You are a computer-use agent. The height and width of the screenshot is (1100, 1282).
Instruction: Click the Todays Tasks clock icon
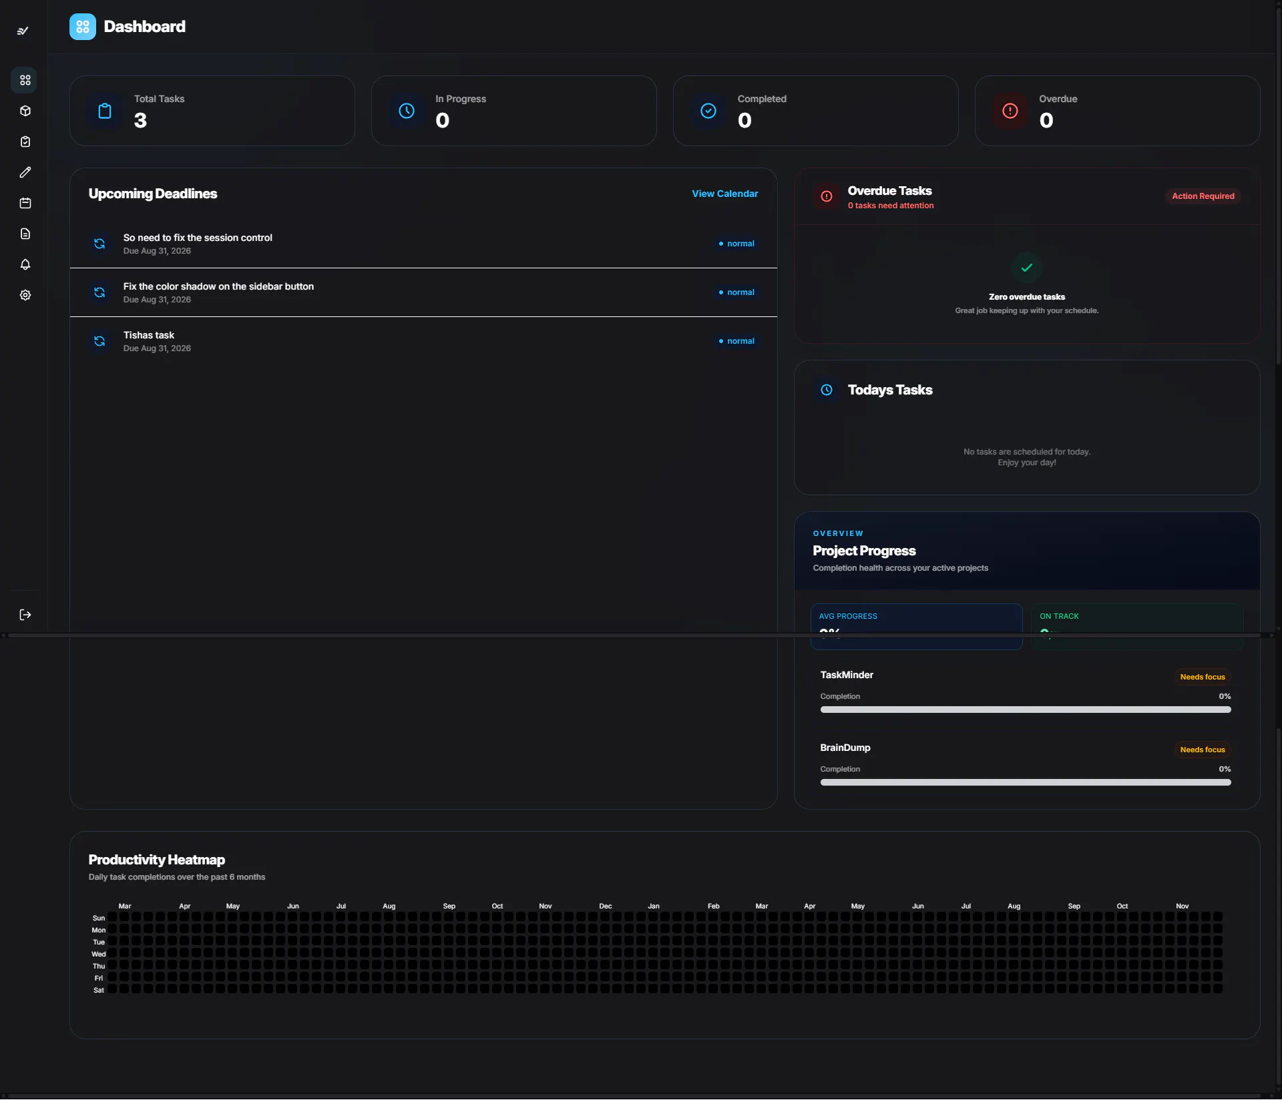click(x=827, y=390)
